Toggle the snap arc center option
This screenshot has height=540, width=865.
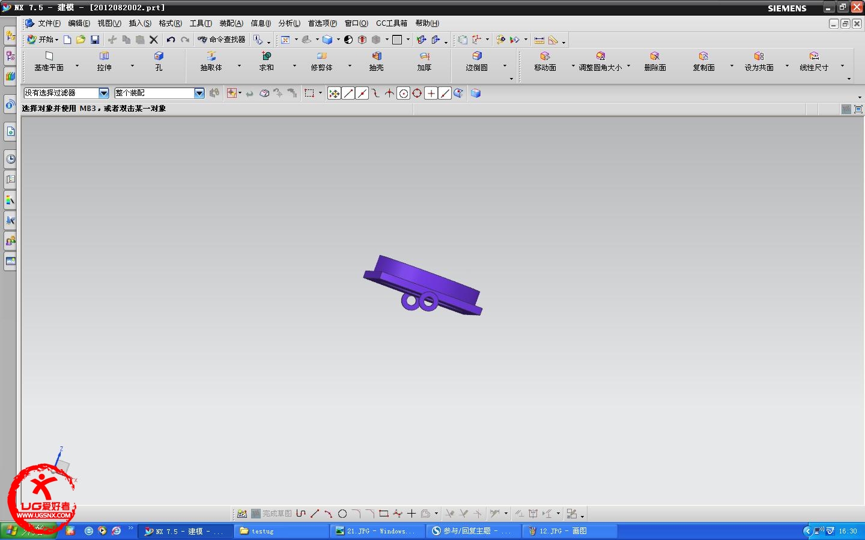click(404, 93)
